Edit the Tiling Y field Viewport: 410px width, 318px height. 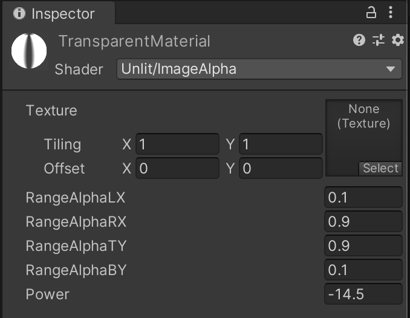click(281, 144)
